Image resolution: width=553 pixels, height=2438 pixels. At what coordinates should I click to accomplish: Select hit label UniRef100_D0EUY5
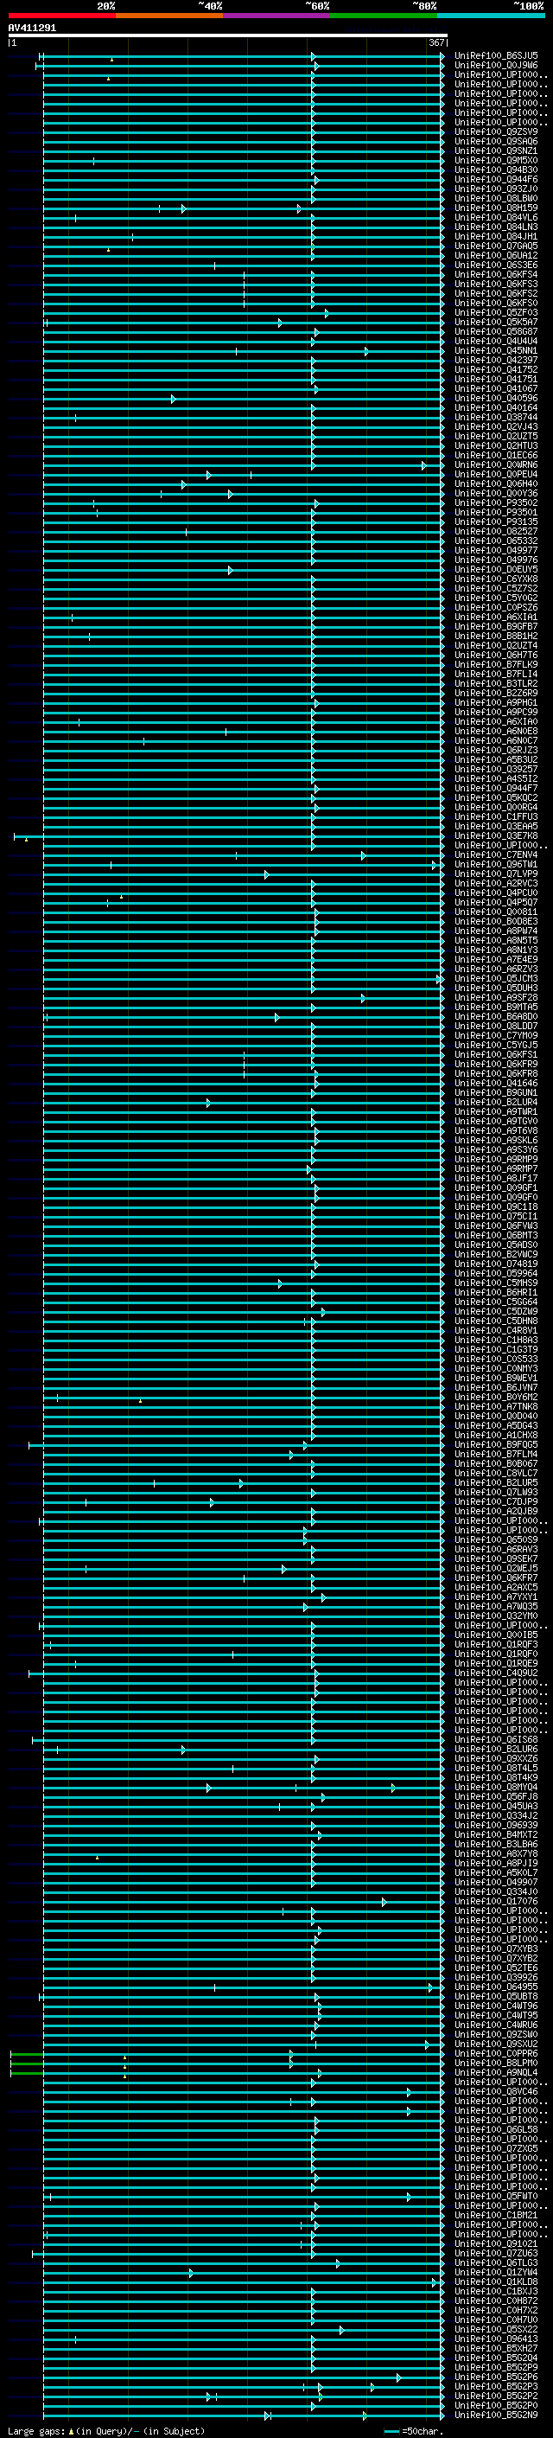click(496, 569)
